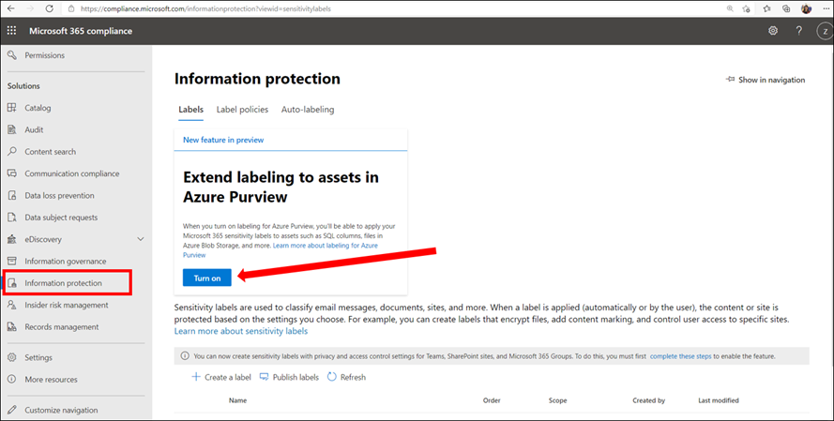
Task: Sort by the Last modified column header
Action: (718, 400)
